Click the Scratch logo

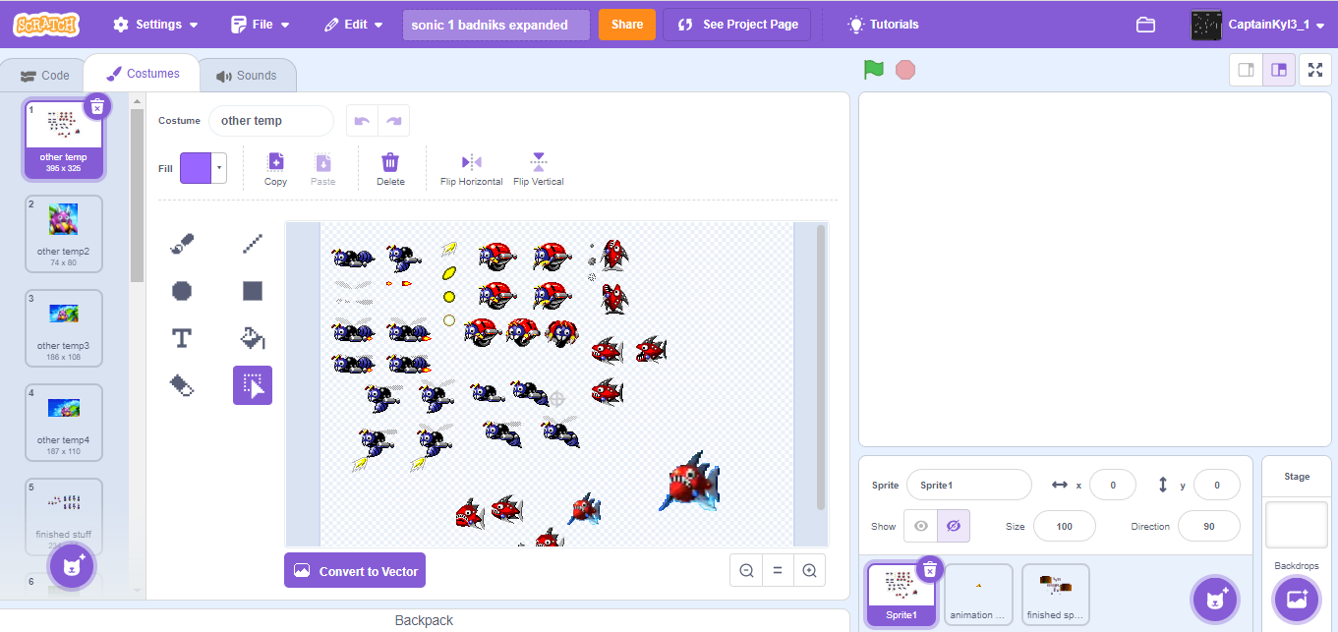point(47,25)
